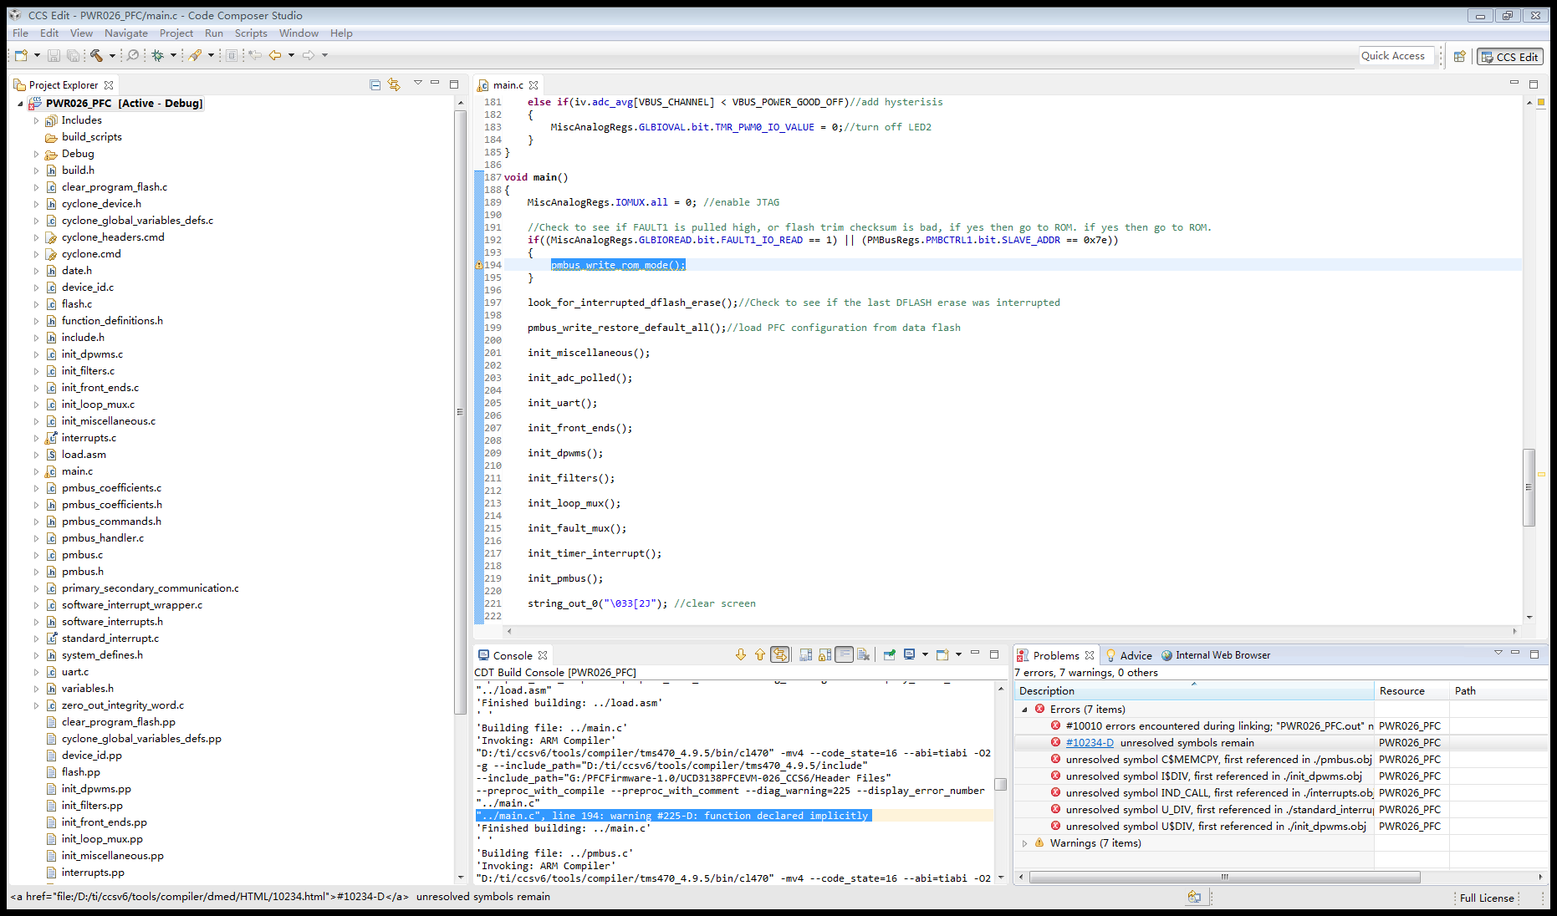Toggle the highlighted double-arrow button in Console toolbar
The image size is (1557, 916).
[x=779, y=655]
